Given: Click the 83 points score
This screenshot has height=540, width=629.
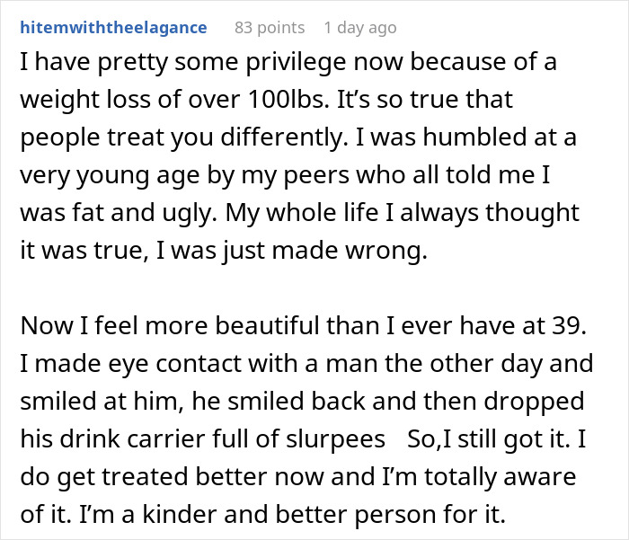Looking at the screenshot, I should (x=269, y=28).
